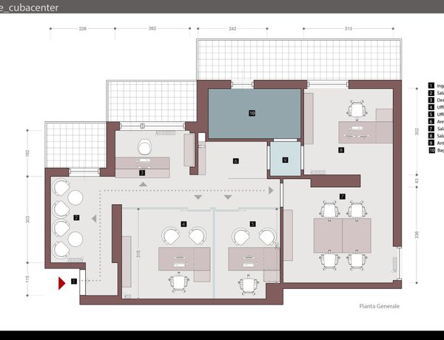Select the 313 dimension label at top

pos(349,29)
